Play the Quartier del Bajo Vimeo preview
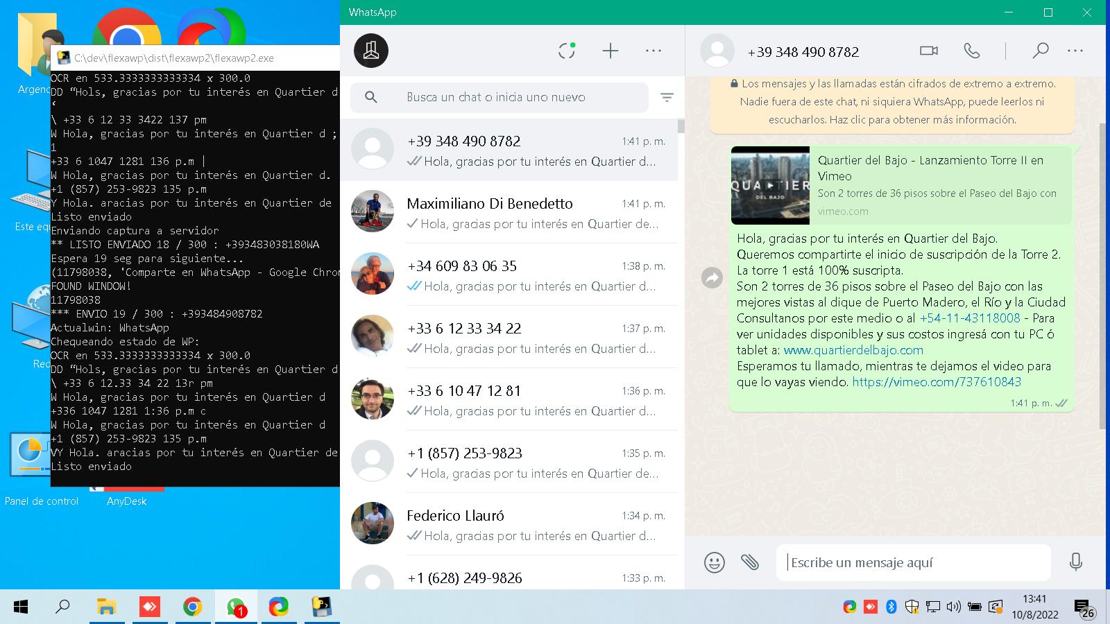Image resolution: width=1110 pixels, height=624 pixels. click(770, 185)
